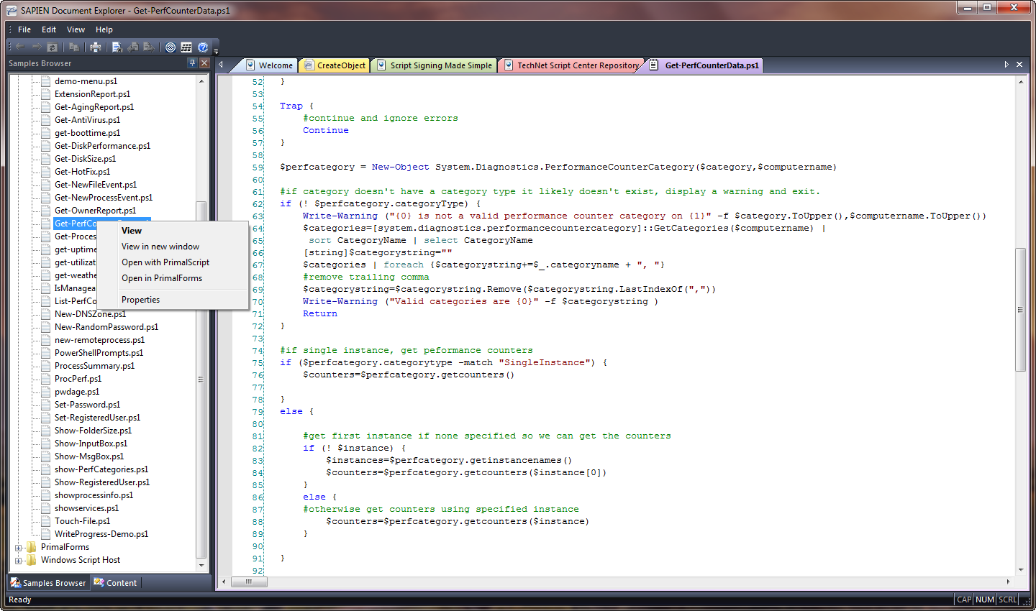Screen dimensions: 1036x611
Task: Click the Welcome tab page icon
Action: 250,65
